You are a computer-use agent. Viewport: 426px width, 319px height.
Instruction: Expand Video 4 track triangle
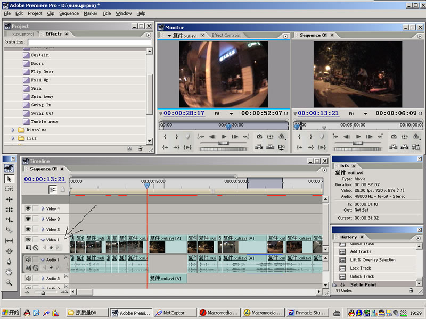pos(43,208)
